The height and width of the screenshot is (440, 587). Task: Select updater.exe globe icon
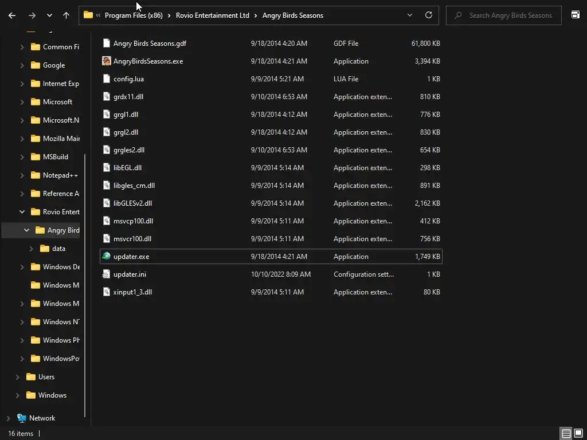(106, 256)
